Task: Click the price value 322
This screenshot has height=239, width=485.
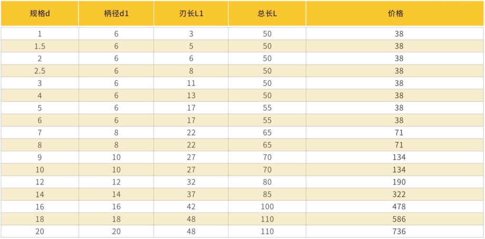Action: [x=399, y=194]
